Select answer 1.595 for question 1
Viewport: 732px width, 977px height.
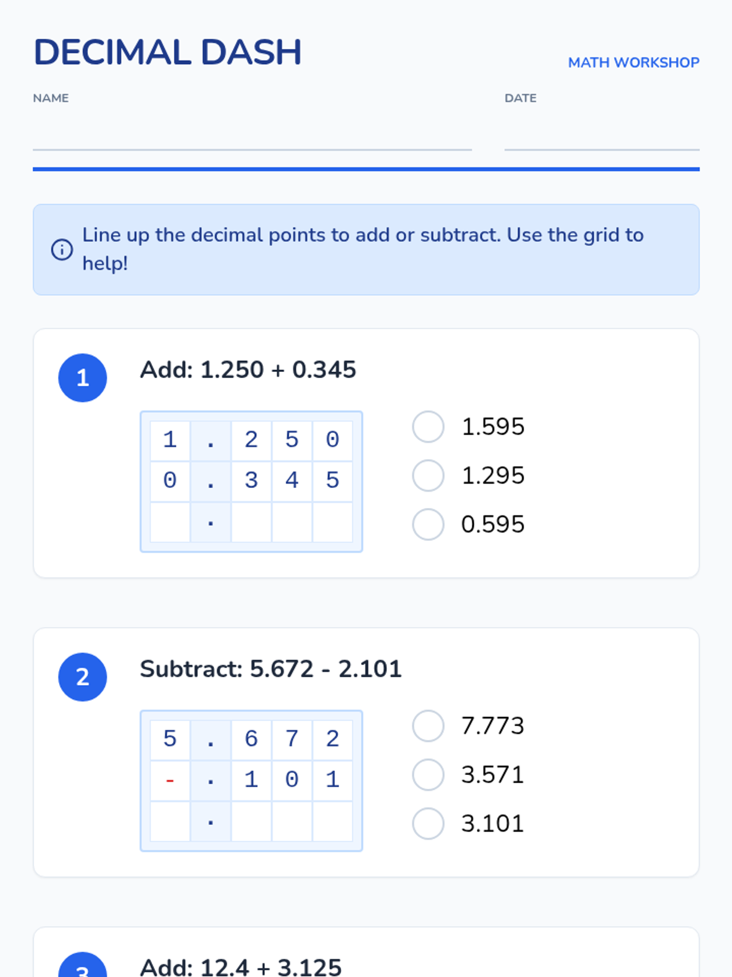(x=428, y=427)
